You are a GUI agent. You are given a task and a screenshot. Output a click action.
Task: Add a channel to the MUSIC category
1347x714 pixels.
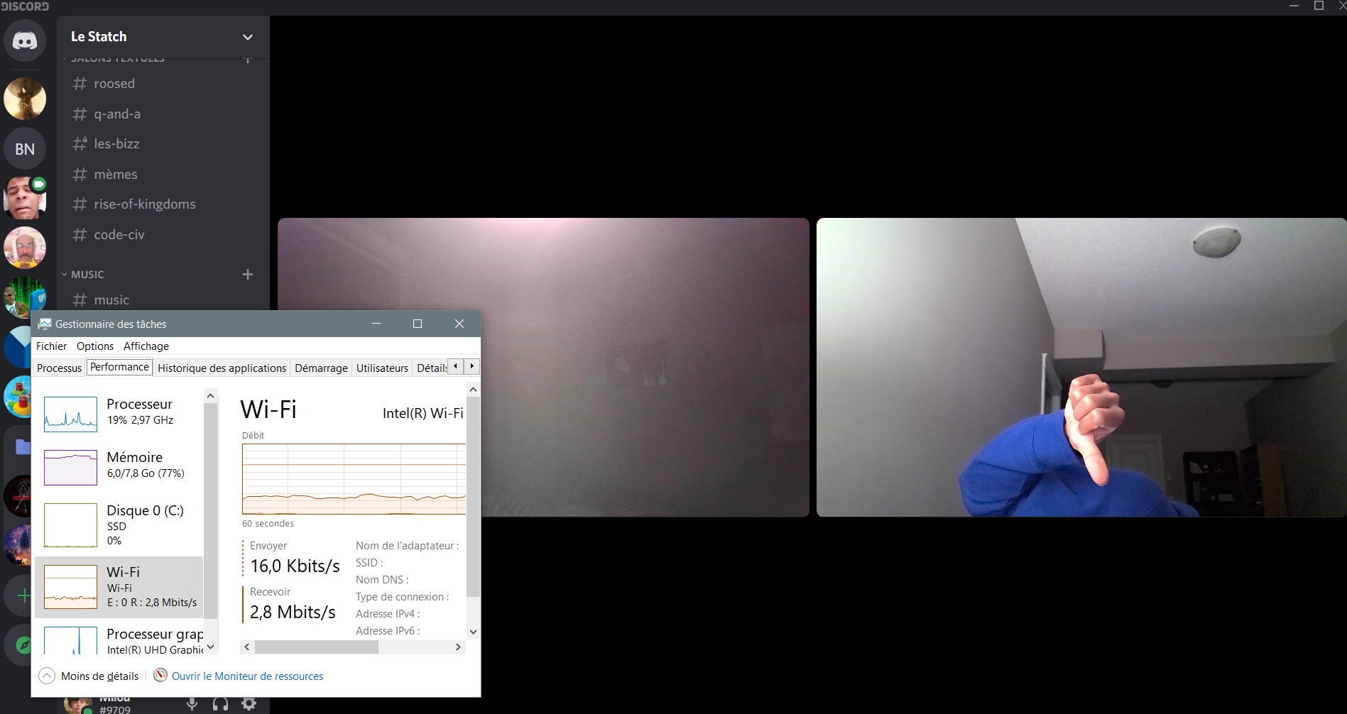(248, 274)
